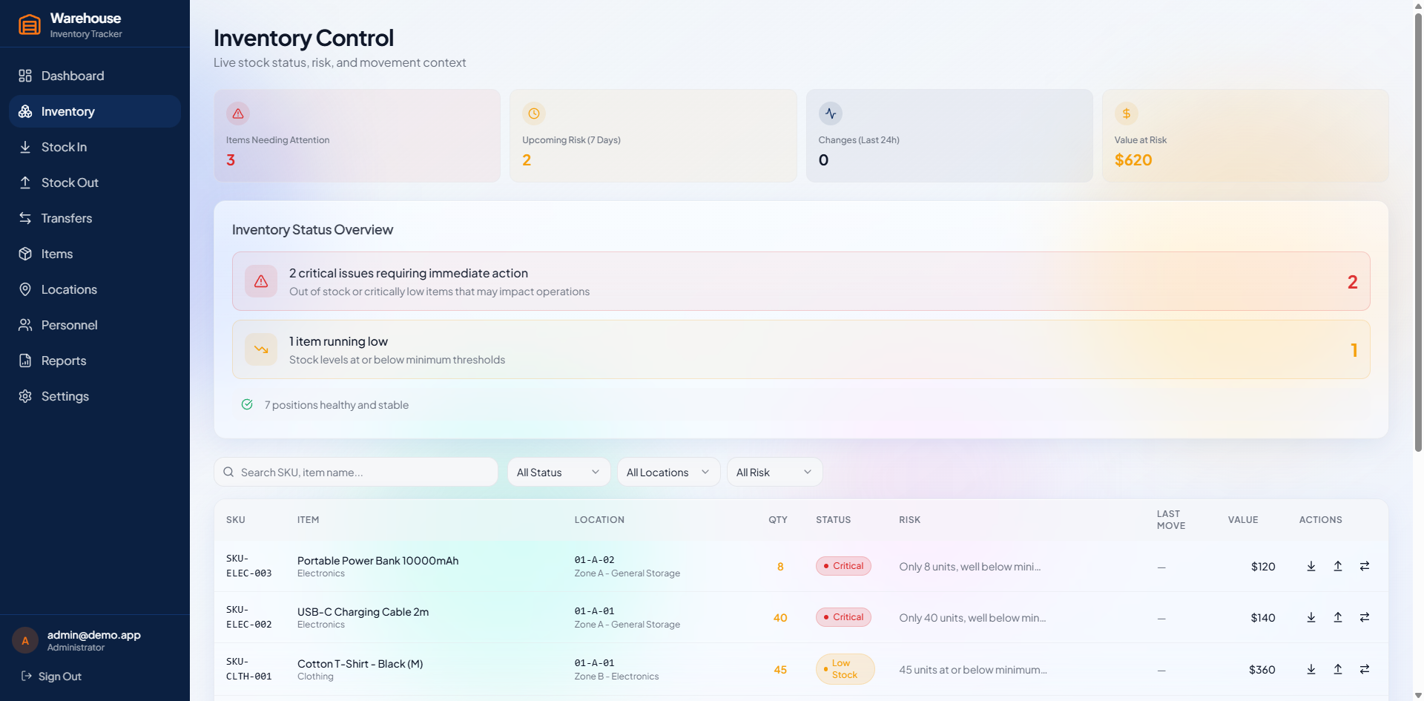Open Settings from the sidebar
This screenshot has width=1424, height=701.
[65, 396]
